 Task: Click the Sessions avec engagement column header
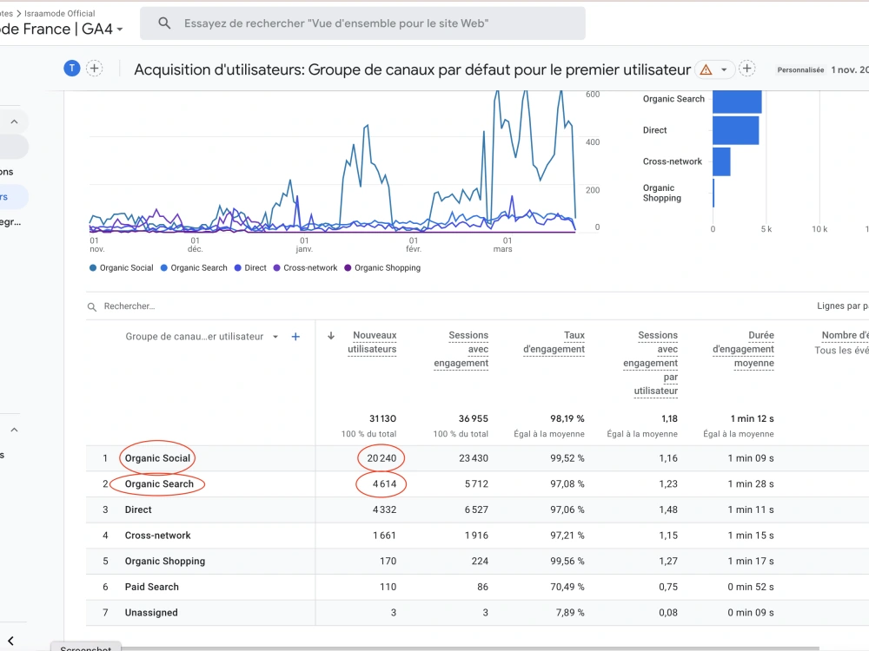point(461,349)
